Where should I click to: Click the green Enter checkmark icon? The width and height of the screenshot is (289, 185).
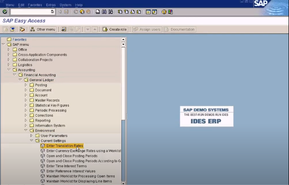(x=5, y=12)
